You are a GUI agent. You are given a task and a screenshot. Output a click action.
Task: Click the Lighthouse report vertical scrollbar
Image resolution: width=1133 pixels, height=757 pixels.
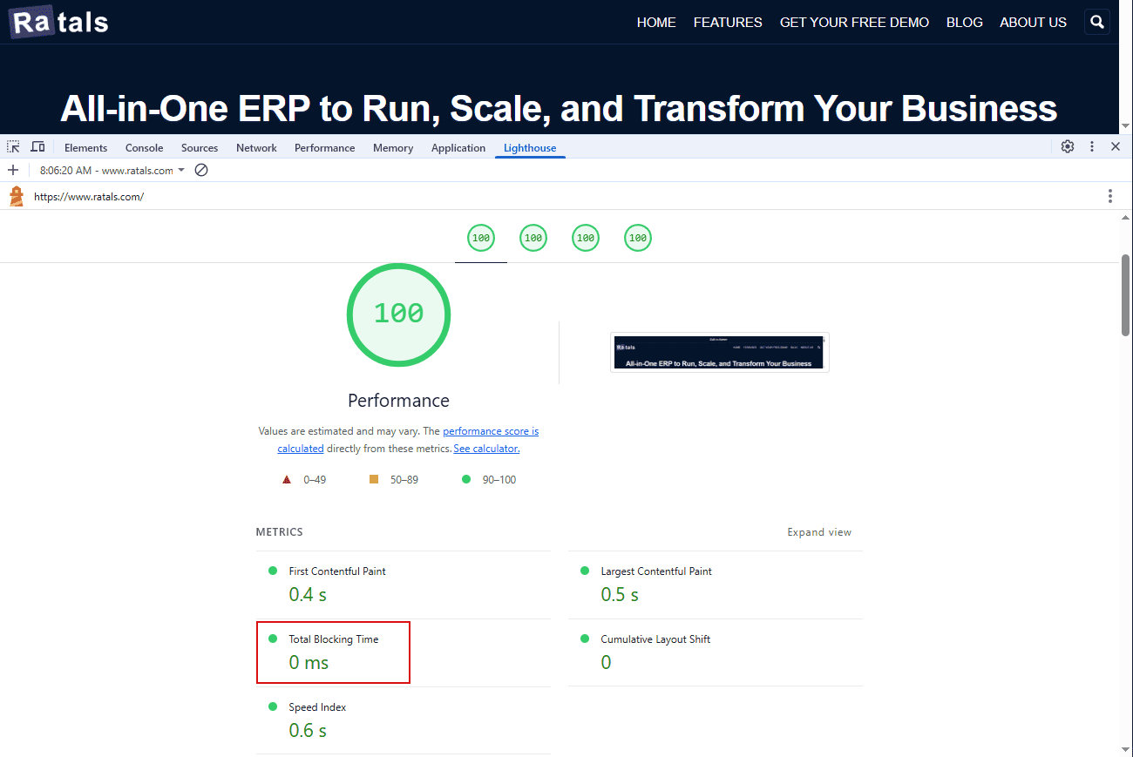coord(1125,296)
